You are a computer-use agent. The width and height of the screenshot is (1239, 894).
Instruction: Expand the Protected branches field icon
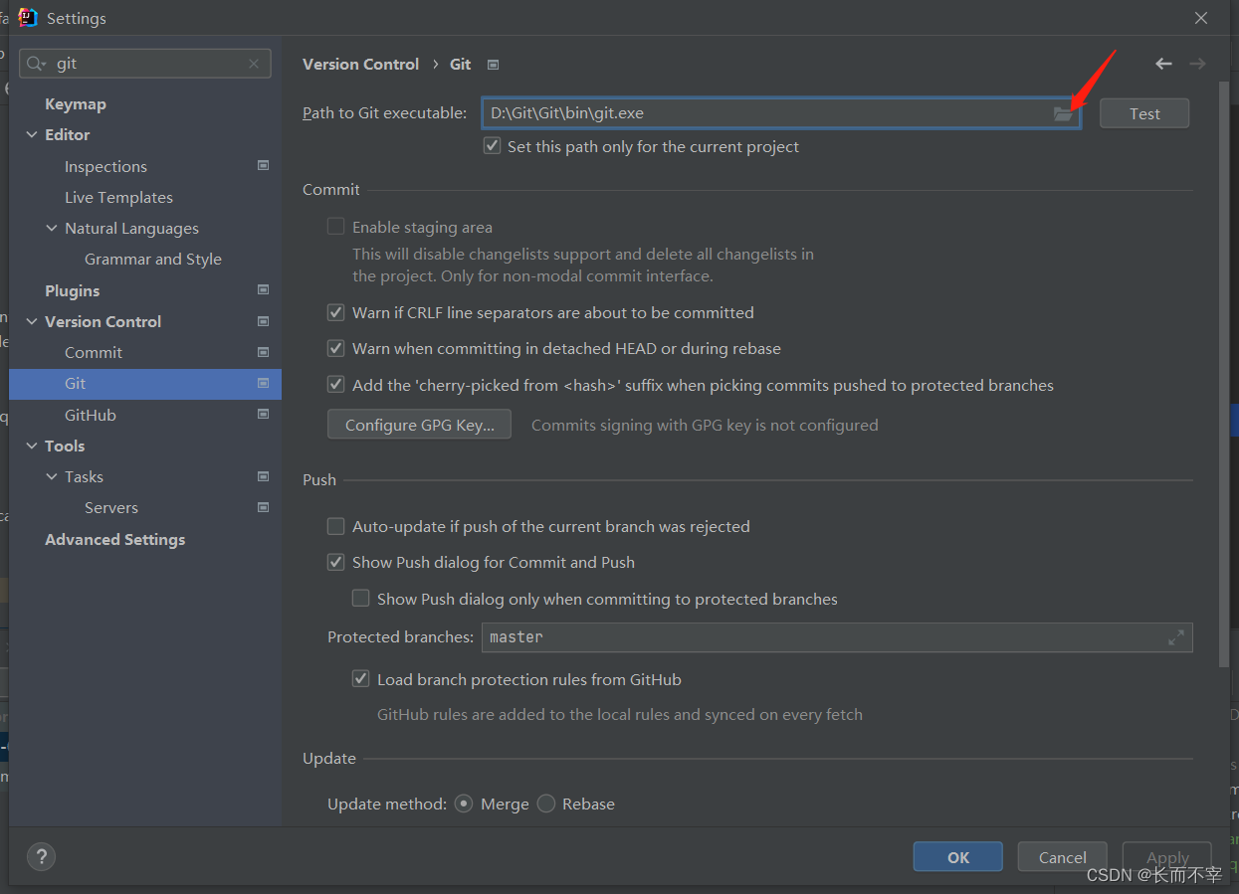1176,637
